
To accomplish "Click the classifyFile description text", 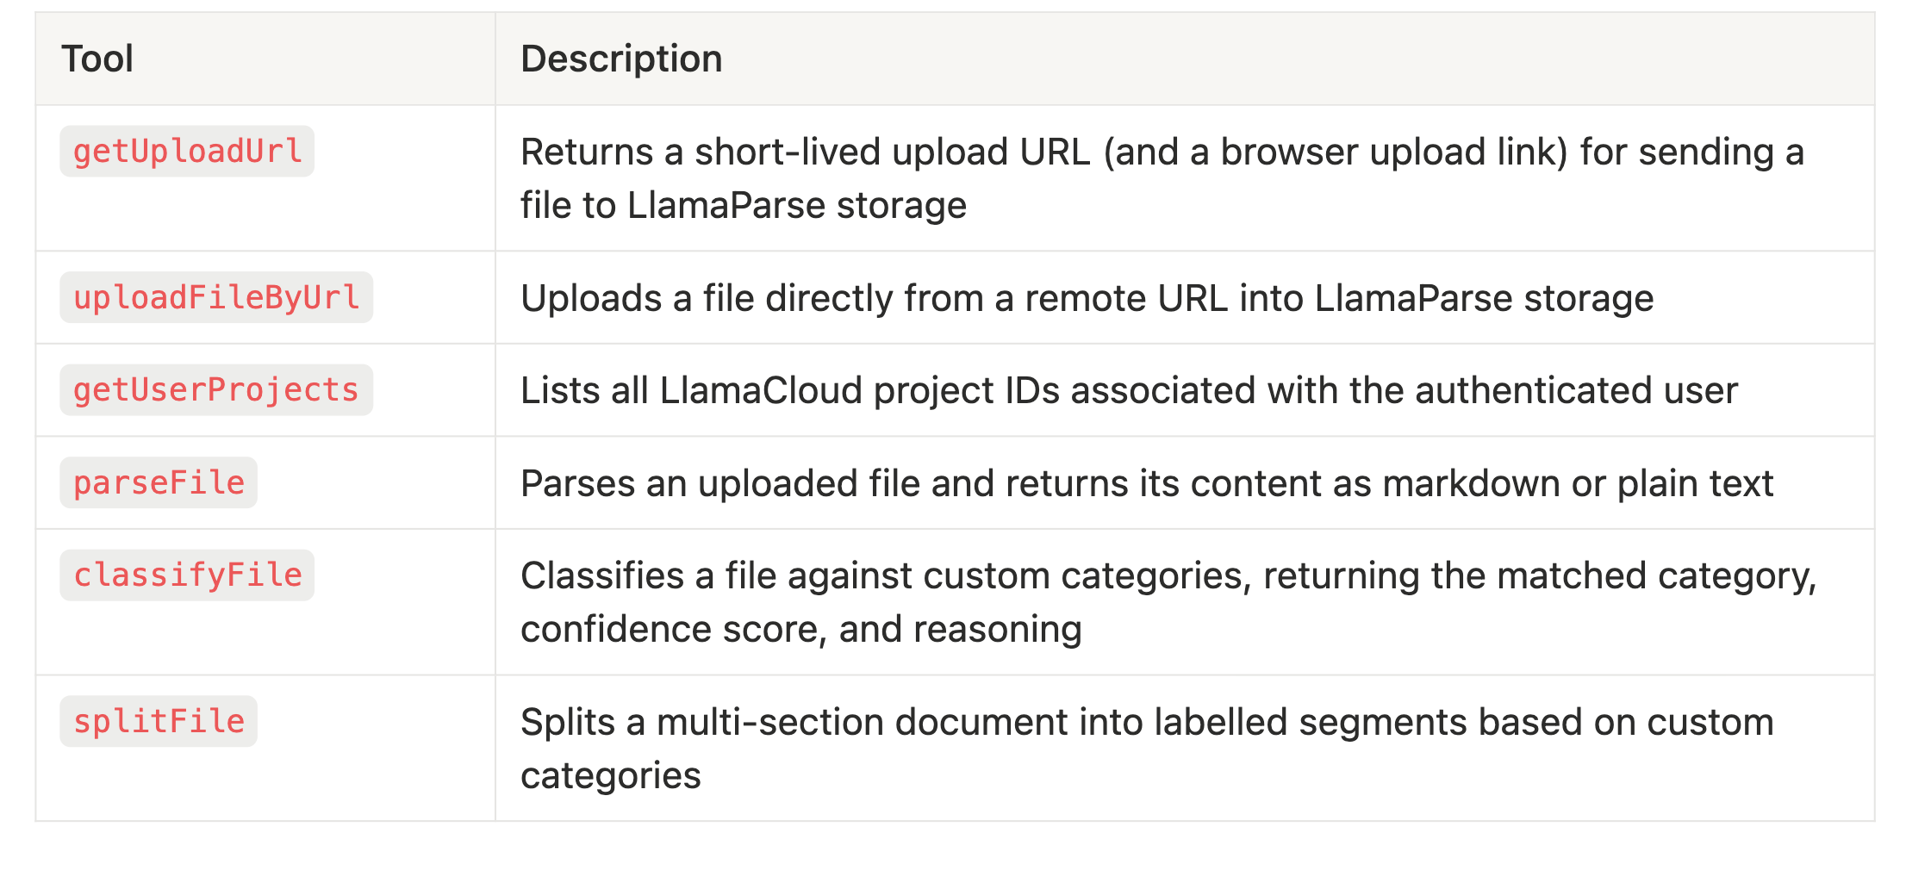I will point(1168,602).
